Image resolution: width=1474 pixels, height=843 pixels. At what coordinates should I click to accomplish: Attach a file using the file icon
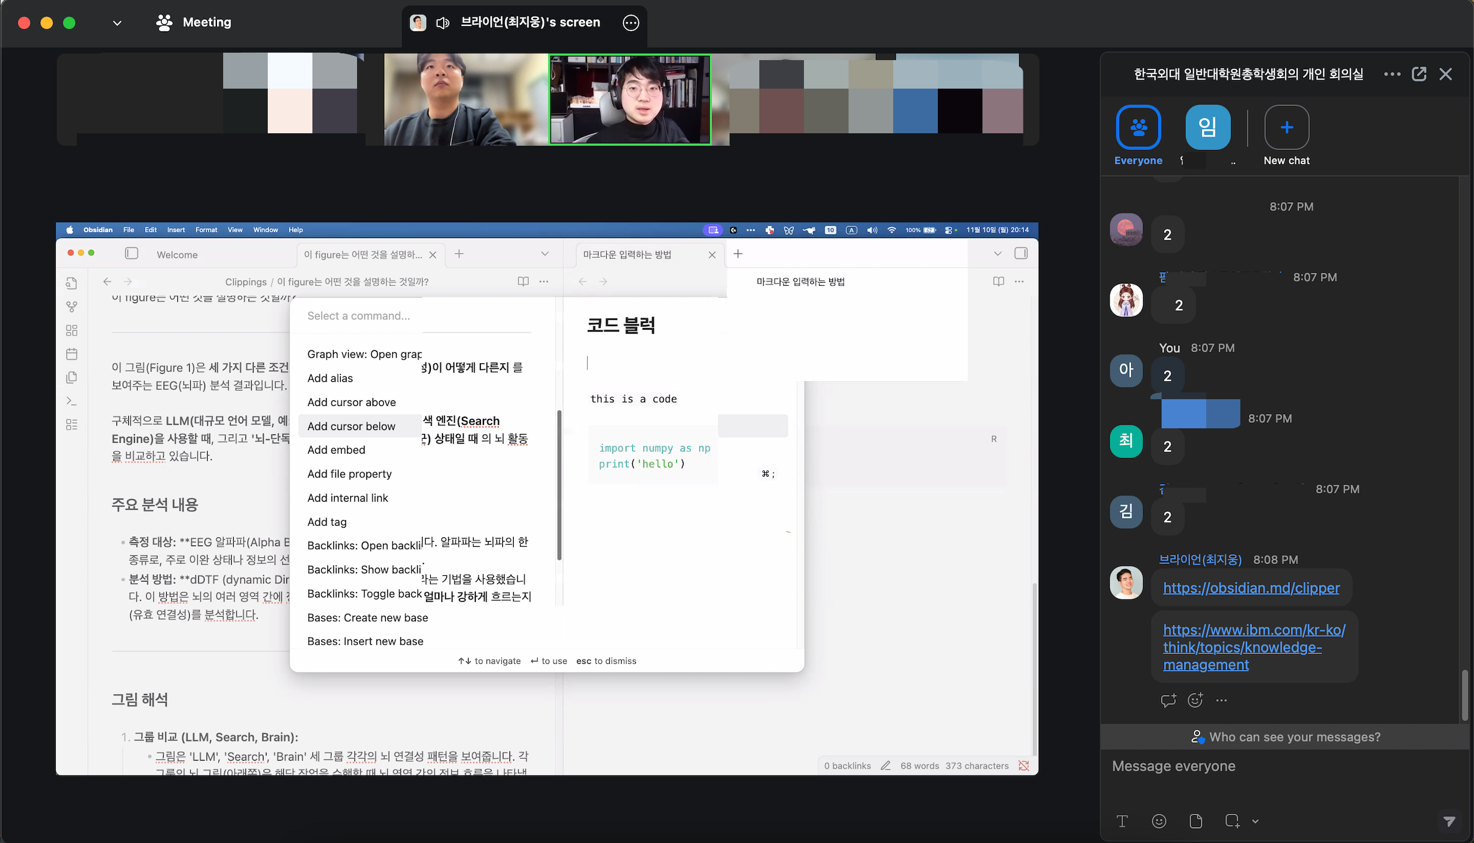pos(1196,821)
